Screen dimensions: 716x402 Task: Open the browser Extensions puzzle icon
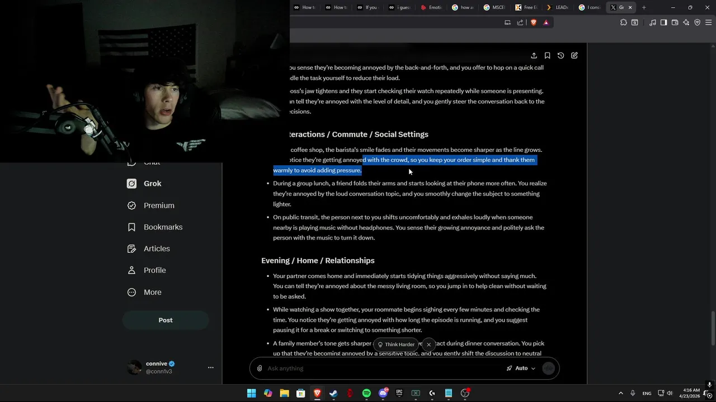[624, 22]
